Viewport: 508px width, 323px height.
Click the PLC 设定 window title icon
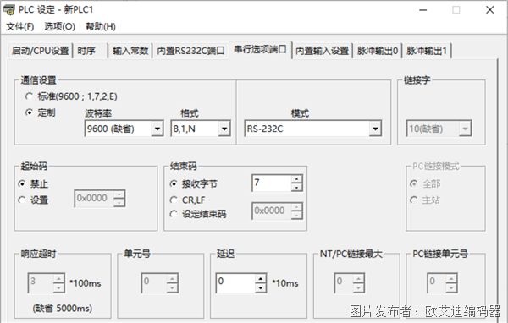[9, 9]
